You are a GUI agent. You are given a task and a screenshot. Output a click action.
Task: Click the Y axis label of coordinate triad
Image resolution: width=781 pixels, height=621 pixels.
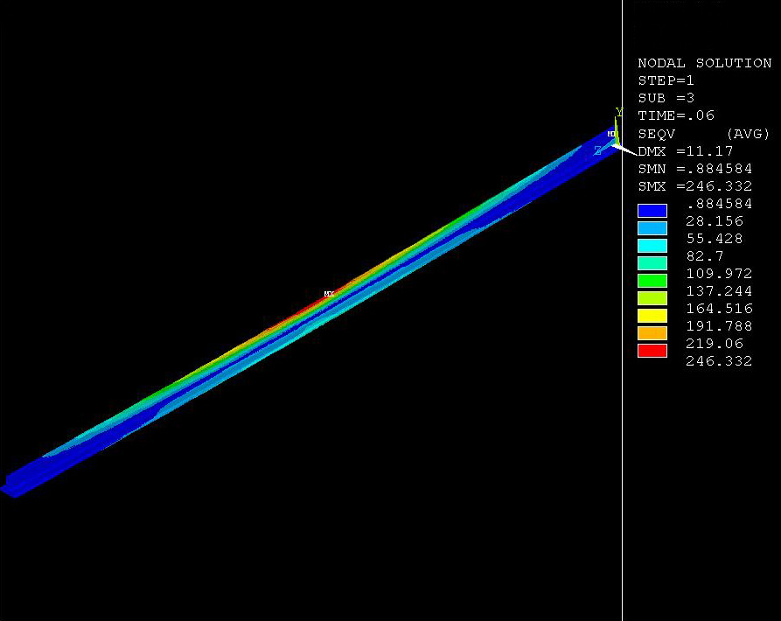pos(618,113)
